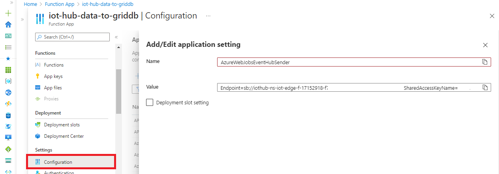
Task: Copy the Value field to clipboard
Action: (x=485, y=87)
